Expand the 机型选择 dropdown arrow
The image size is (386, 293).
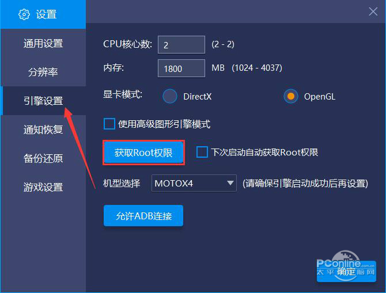(x=230, y=183)
